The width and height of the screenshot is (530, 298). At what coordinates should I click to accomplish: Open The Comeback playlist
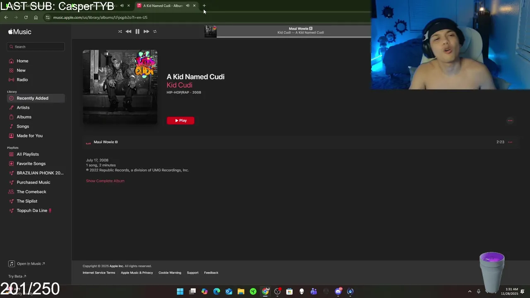pos(36,192)
